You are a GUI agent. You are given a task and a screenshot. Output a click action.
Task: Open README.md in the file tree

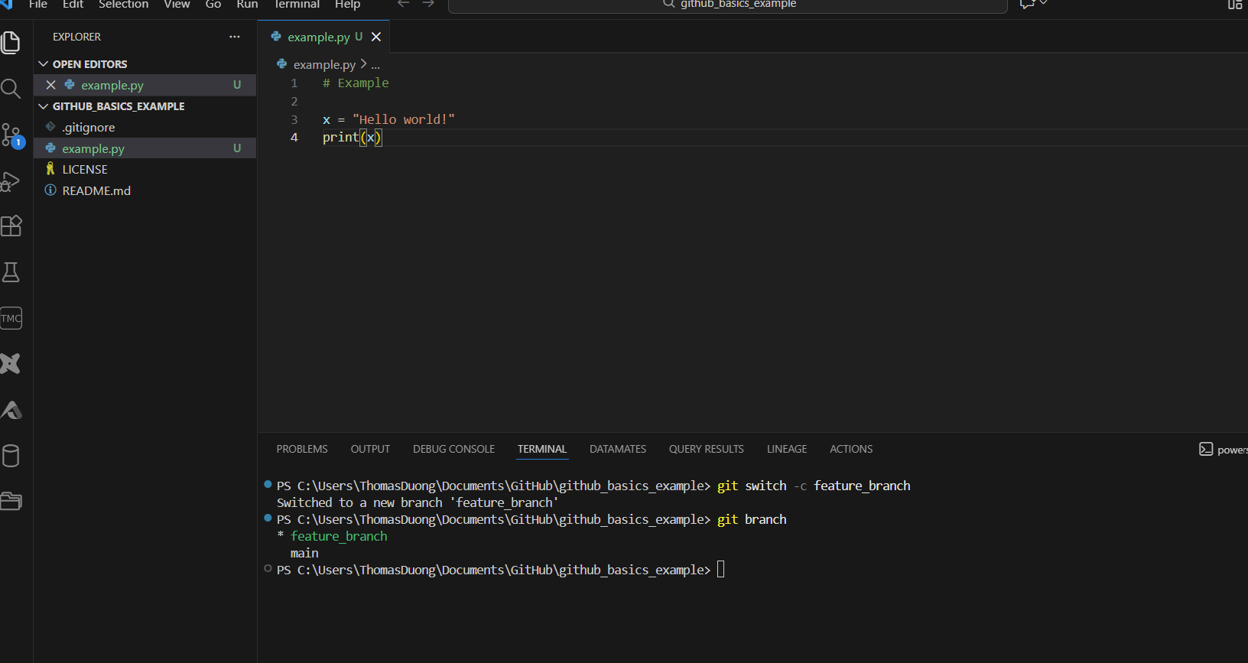[96, 190]
